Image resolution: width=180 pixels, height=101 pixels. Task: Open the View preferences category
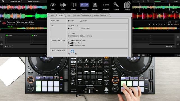[53, 6]
